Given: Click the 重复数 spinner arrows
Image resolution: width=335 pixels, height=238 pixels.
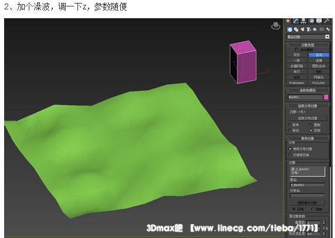Looking at the screenshot, I should [324, 223].
